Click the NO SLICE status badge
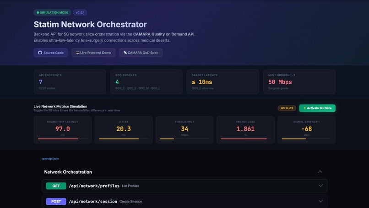369x208 pixels. click(287, 108)
